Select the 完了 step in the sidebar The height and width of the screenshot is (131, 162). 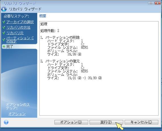pos(10,46)
